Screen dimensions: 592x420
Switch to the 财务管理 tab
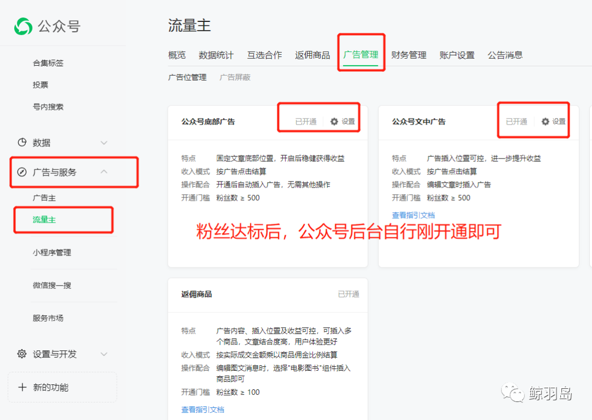point(409,55)
